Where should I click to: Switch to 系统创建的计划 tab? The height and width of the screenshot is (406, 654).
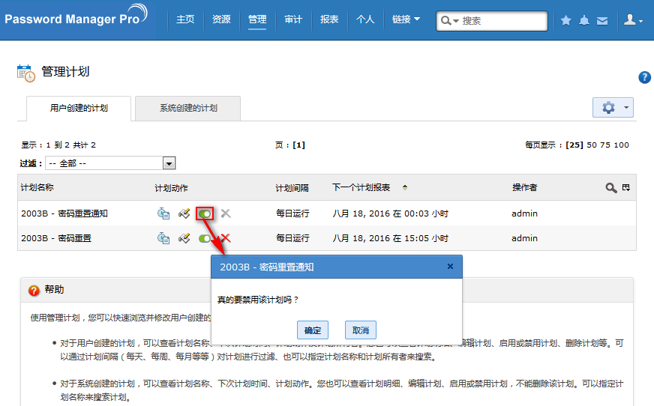tap(188, 109)
